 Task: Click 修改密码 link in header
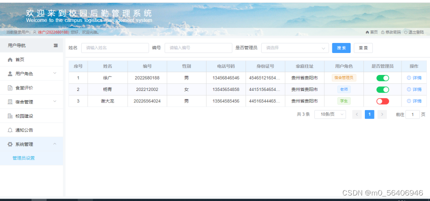point(393,32)
